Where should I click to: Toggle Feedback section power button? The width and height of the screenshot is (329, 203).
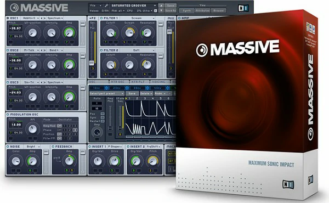[53, 146]
